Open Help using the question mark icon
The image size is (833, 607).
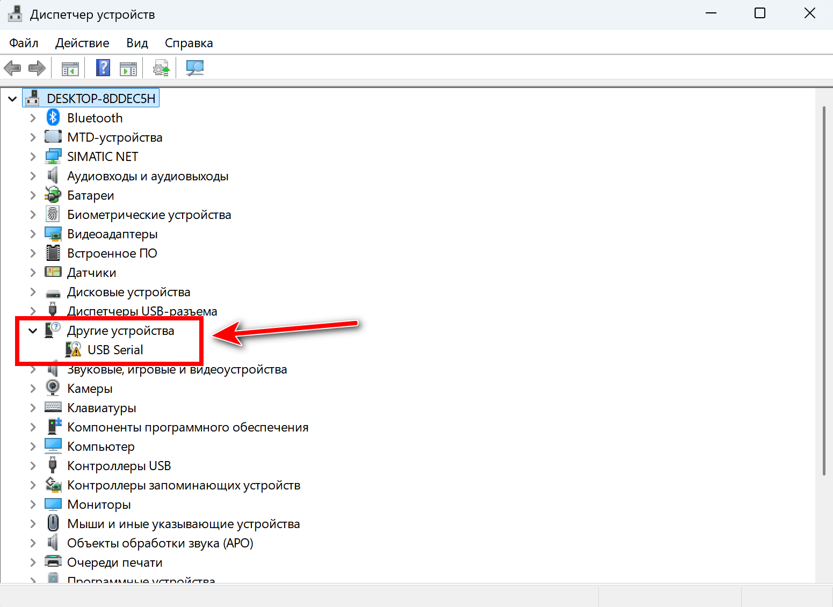[103, 68]
